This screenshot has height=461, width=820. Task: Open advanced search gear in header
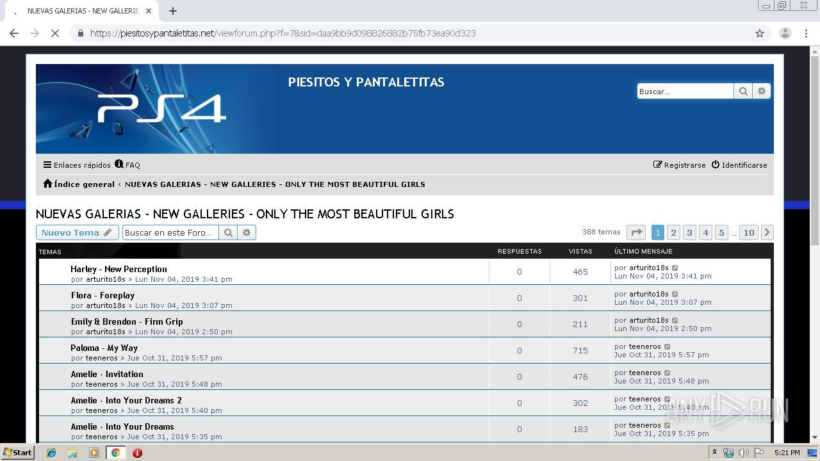[x=762, y=92]
